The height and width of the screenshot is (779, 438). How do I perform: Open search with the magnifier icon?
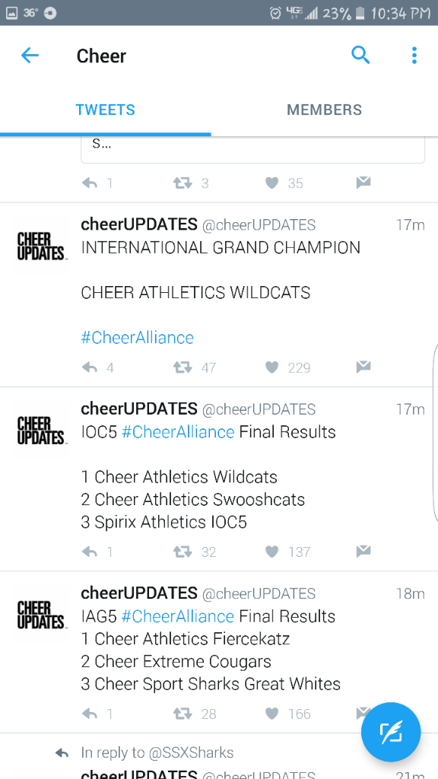(360, 55)
